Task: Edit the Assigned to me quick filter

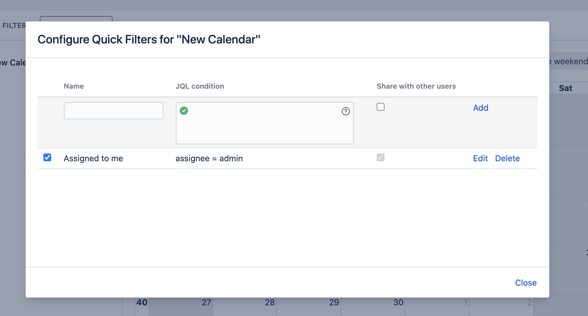Action: tap(480, 158)
